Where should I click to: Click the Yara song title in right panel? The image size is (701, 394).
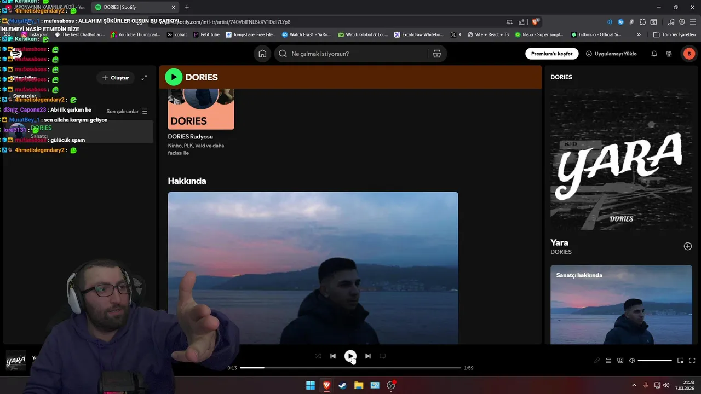click(x=559, y=242)
